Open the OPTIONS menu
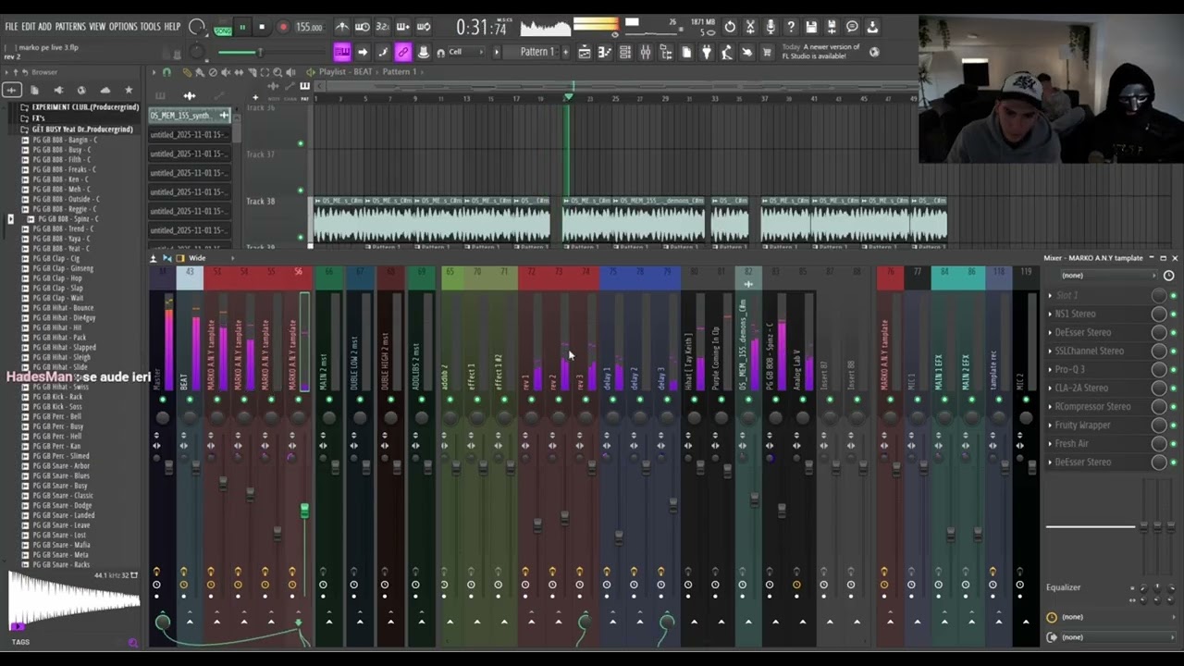This screenshot has width=1184, height=666. [x=122, y=27]
